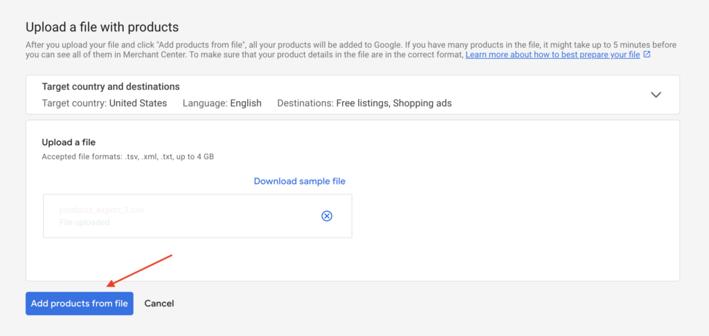Click the Add products from file button

click(x=80, y=304)
